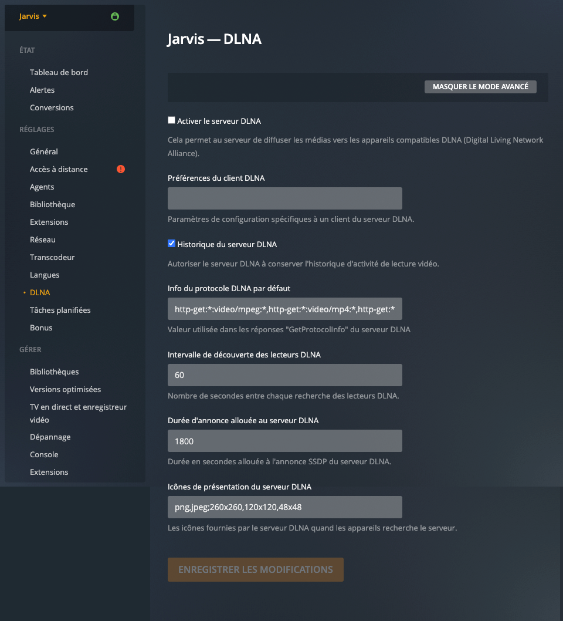
Task: Click Enregistrer les modifications button
Action: click(x=255, y=569)
